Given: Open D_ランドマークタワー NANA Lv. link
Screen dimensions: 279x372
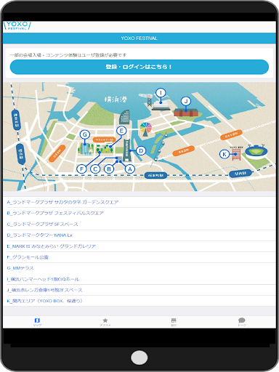Looking at the screenshot, I should tap(139, 235).
